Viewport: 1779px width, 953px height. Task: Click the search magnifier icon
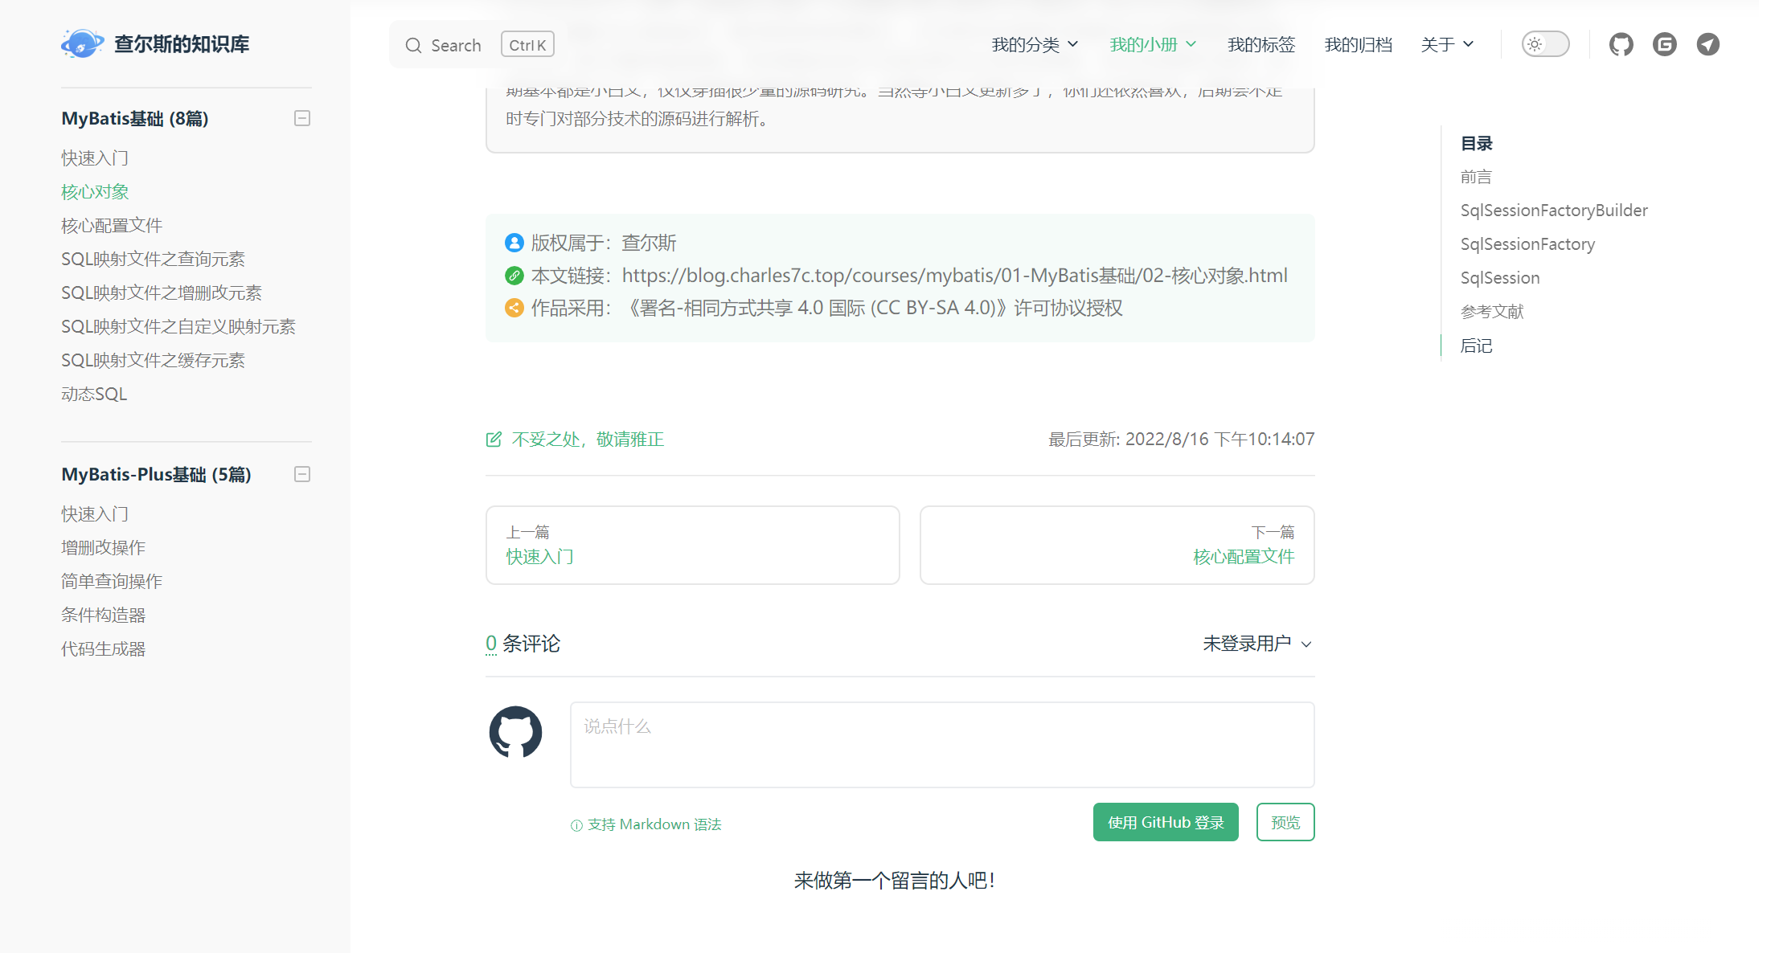(413, 46)
